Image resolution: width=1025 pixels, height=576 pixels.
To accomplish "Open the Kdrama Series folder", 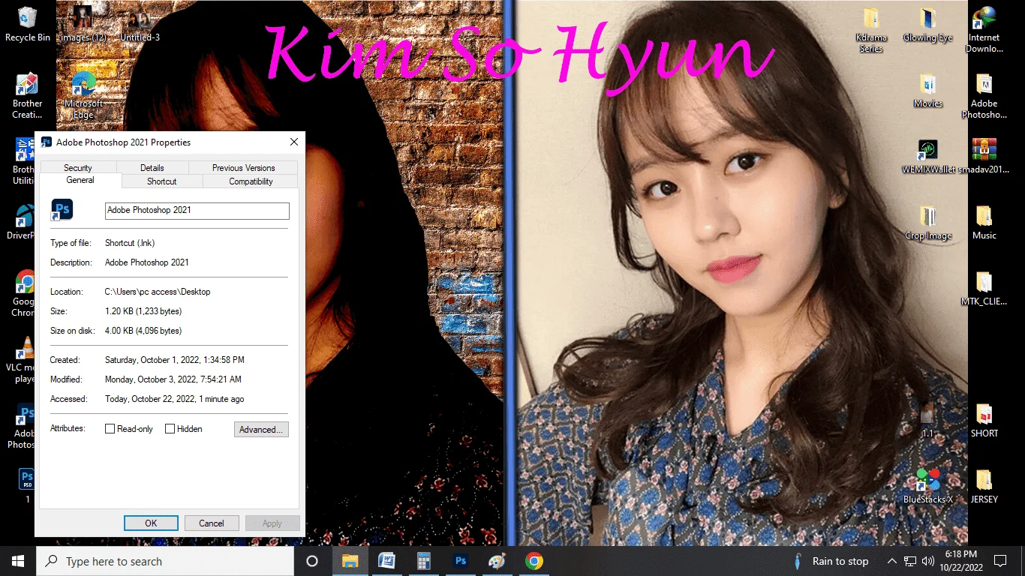I will point(871,30).
